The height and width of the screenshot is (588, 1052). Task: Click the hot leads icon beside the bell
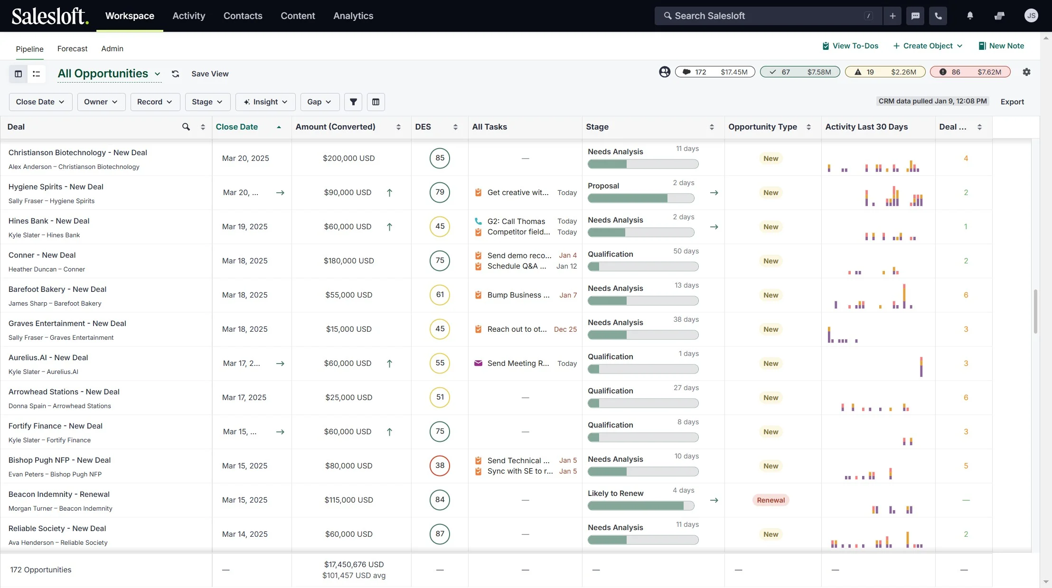pos(999,16)
